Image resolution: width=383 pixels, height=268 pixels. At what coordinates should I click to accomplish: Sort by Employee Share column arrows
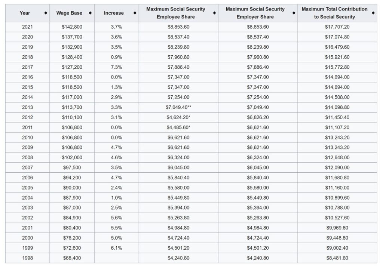pyautogui.click(x=214, y=13)
